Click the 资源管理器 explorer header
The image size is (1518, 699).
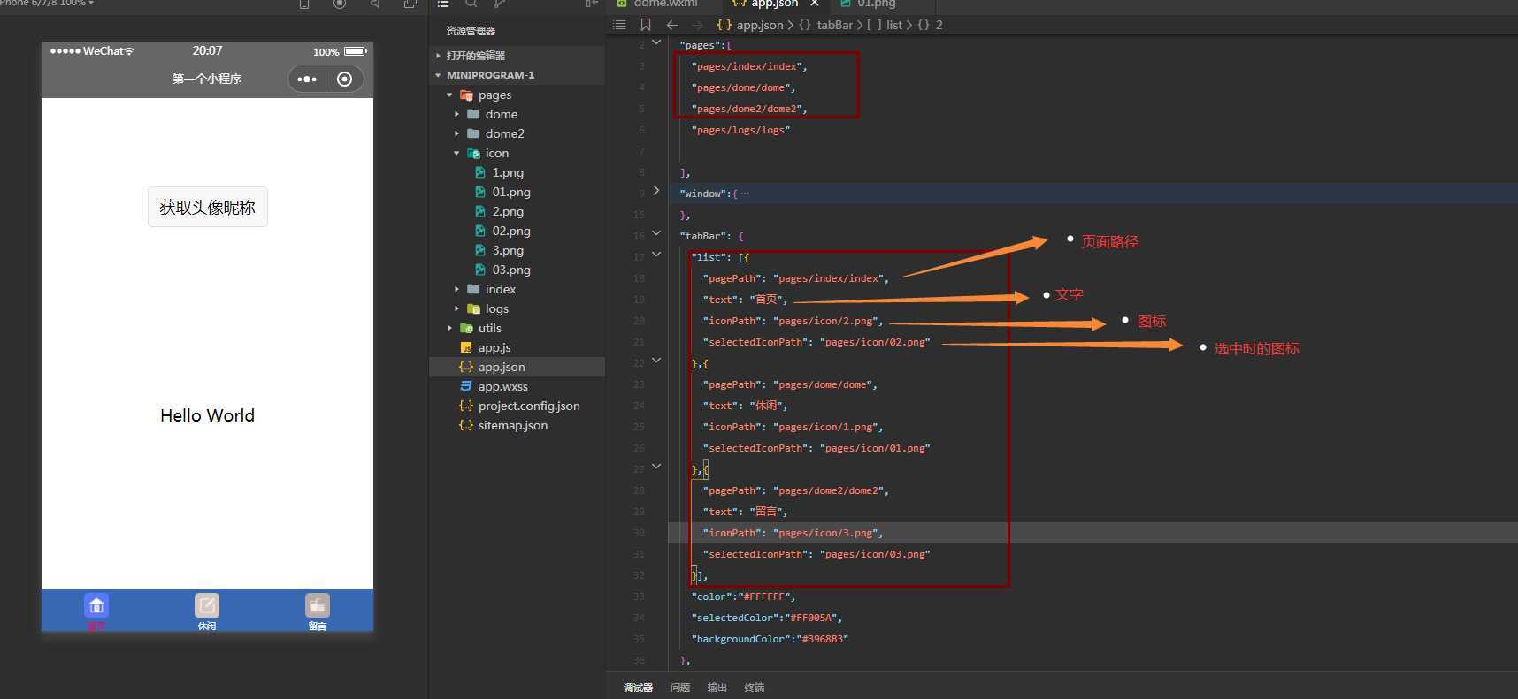click(x=471, y=31)
